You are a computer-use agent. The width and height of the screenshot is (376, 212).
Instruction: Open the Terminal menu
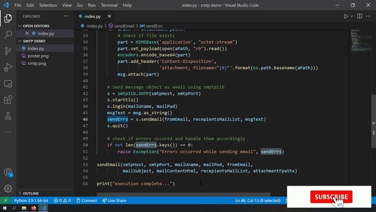[x=109, y=5]
